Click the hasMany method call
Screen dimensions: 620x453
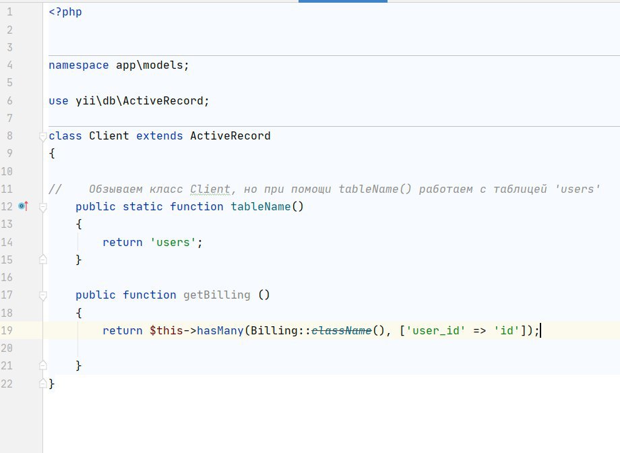[220, 330]
